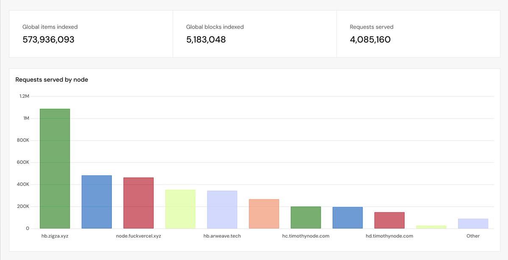Click the green hc.timothynode.com bar

(306, 218)
